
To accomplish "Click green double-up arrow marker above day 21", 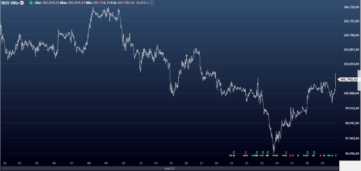I will pos(234,152).
